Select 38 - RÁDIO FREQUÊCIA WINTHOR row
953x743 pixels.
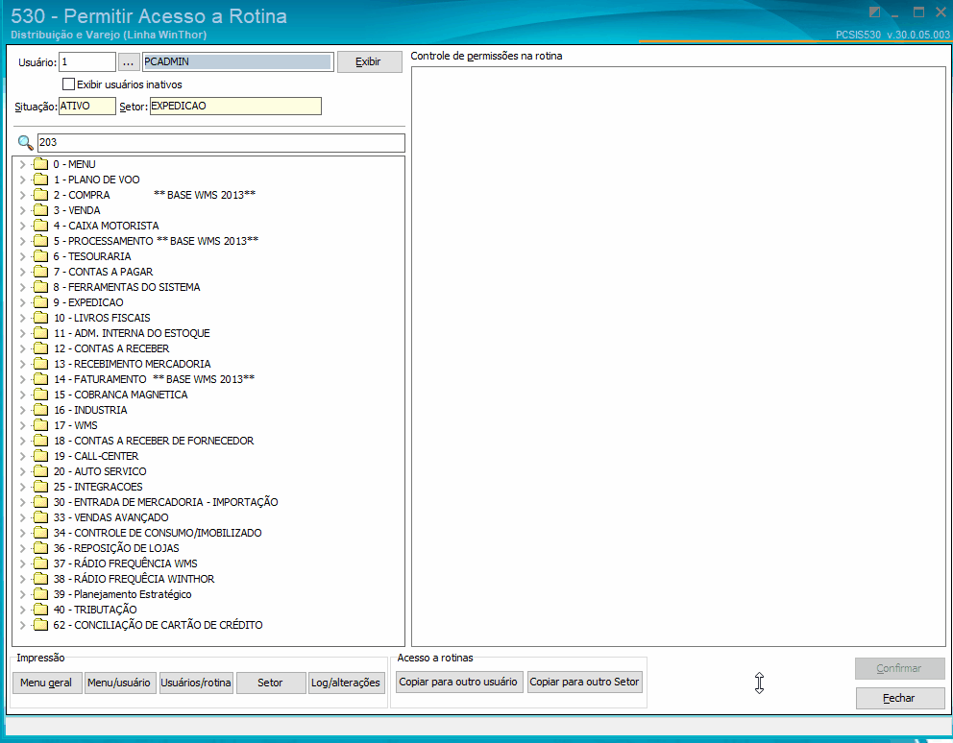134,579
